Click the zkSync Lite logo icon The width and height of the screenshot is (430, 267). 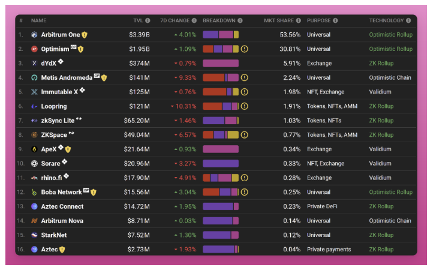[x=34, y=121]
